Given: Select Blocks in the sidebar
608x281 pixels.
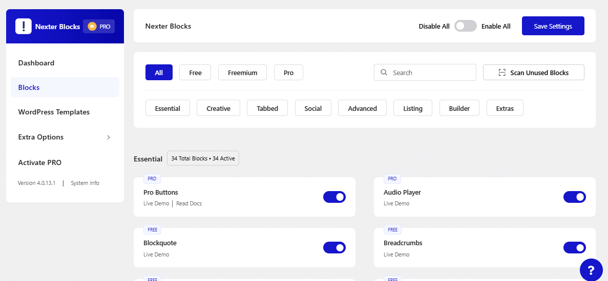Looking at the screenshot, I should (65, 87).
